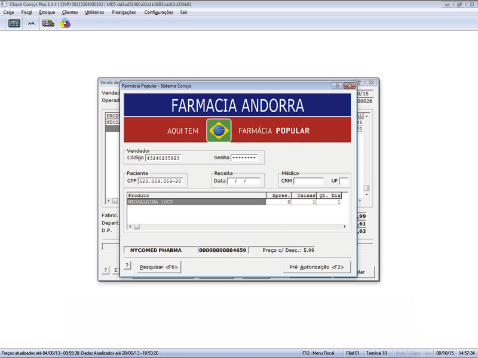Image resolution: width=478 pixels, height=358 pixels.
Task: Click the Caixas cell of NEOSALDINA row
Action: coord(304,202)
